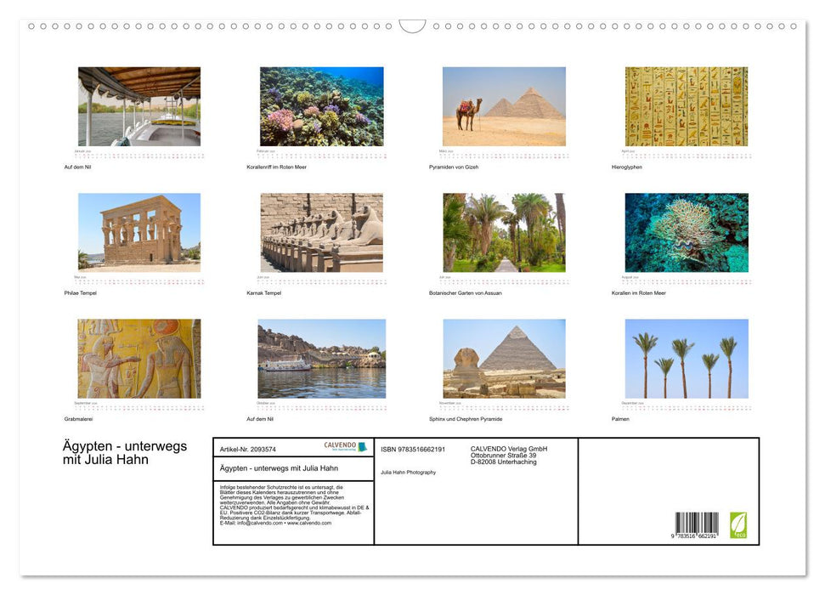Screen dimensions: 825x595
Task: Click the Karnak Tempel image
Action: click(320, 232)
